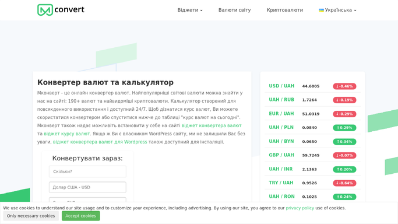Viewport: 398px width, 224px height.
Task: Choose Only necessary cookies
Action: point(31,216)
